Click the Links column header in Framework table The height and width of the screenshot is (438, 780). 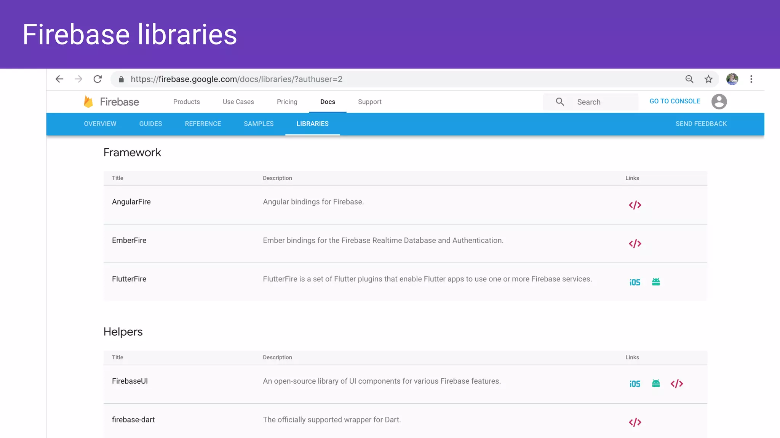click(632, 178)
